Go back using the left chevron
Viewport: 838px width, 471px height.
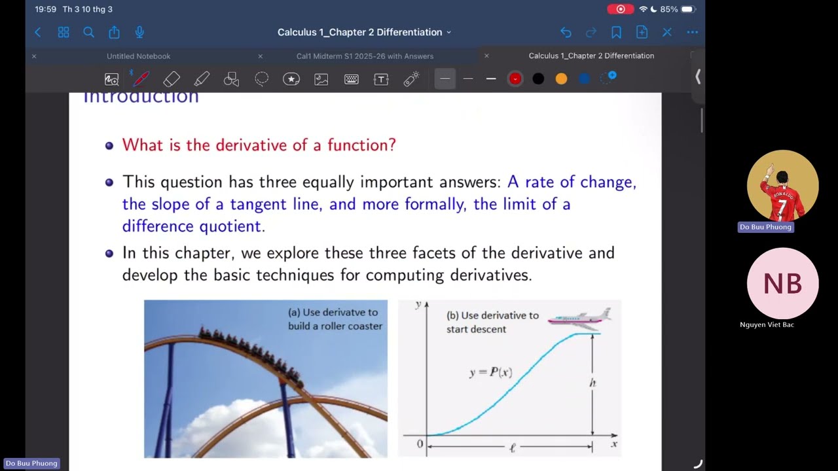pos(37,32)
